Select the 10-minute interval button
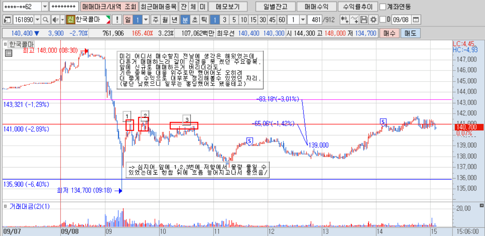The height and width of the screenshot is (236, 485). pyautogui.click(x=244, y=20)
